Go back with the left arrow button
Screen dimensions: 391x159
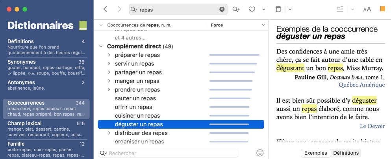pyautogui.click(x=105, y=9)
